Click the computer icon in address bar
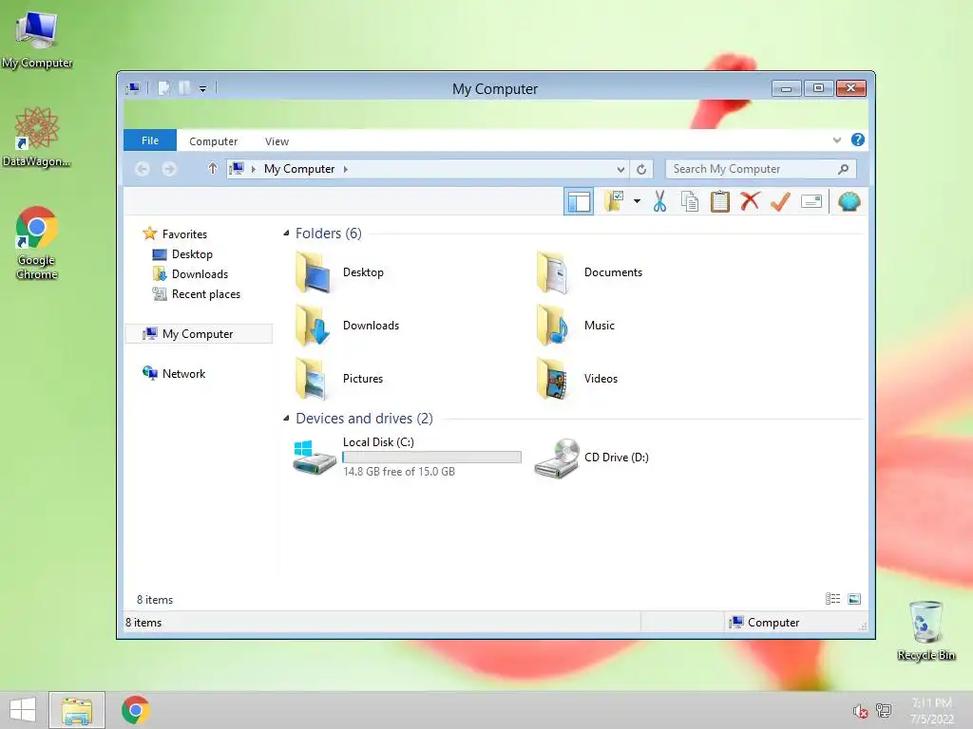This screenshot has width=973, height=729. click(x=237, y=168)
